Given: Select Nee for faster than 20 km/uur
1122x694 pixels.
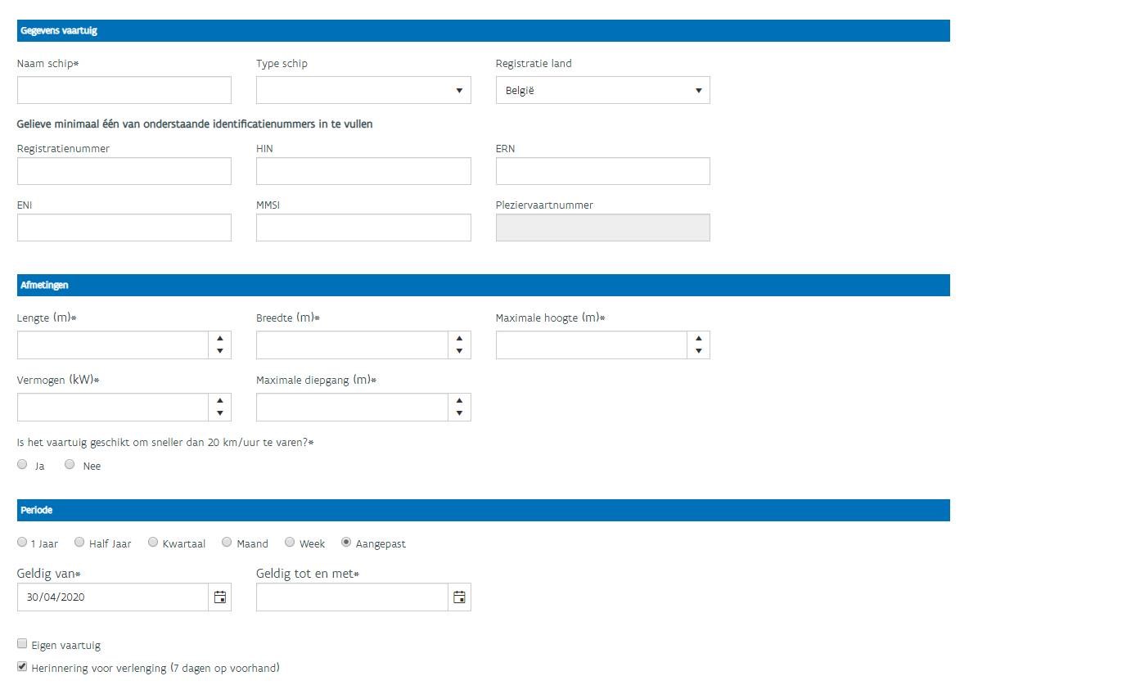Looking at the screenshot, I should (70, 465).
